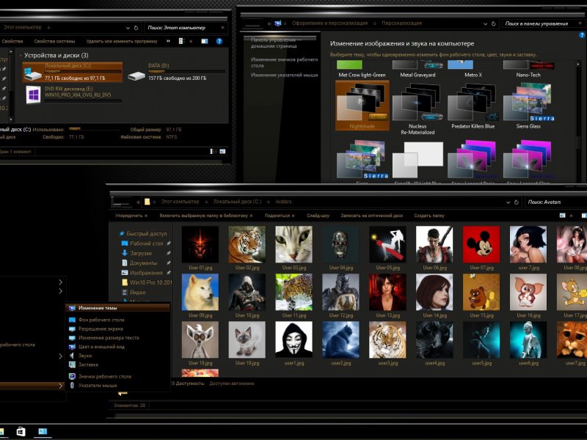
Task: Collapse the Devices and drives group
Action: pyautogui.click(x=21, y=56)
